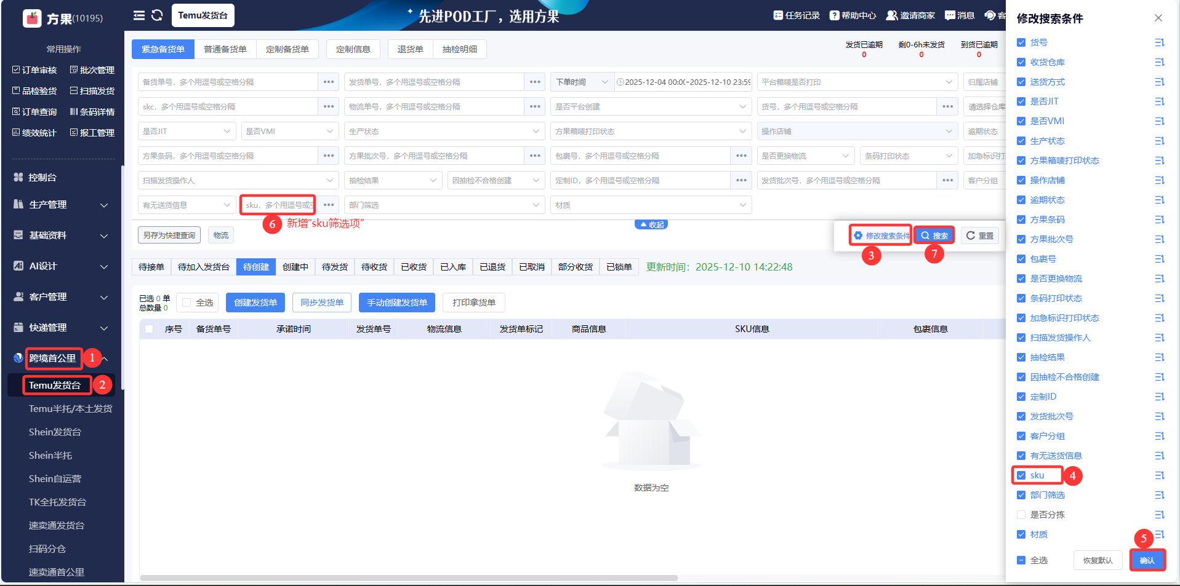
Task: Switch to 普通备货单 tab
Action: pos(225,49)
